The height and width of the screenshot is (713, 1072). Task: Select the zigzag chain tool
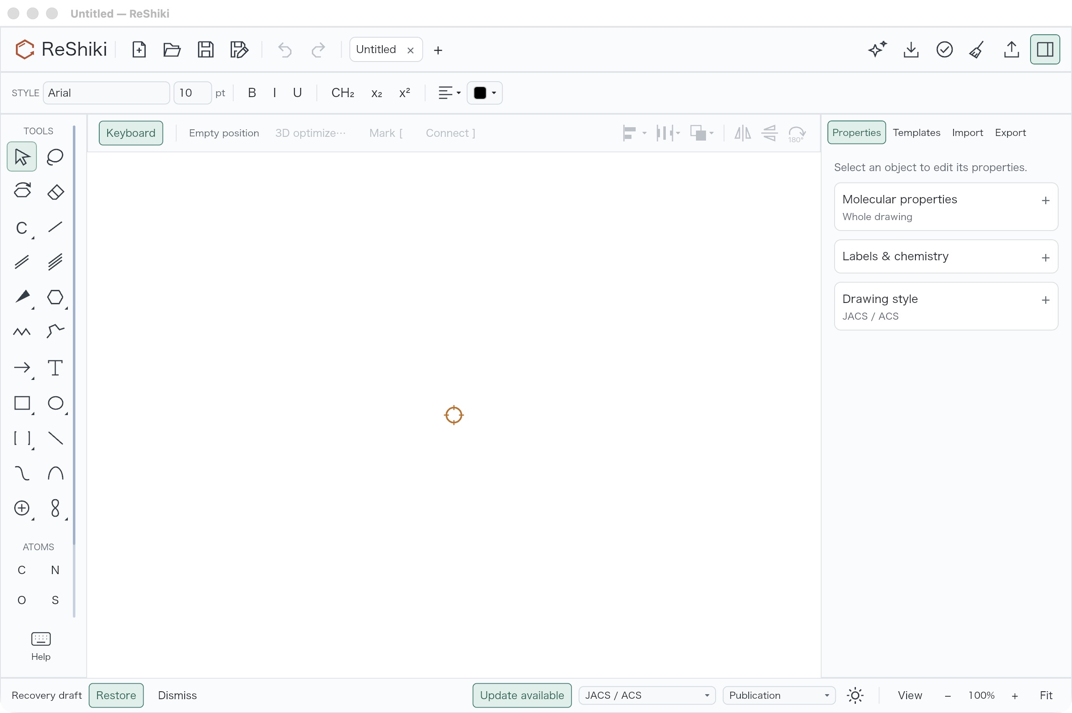22,332
